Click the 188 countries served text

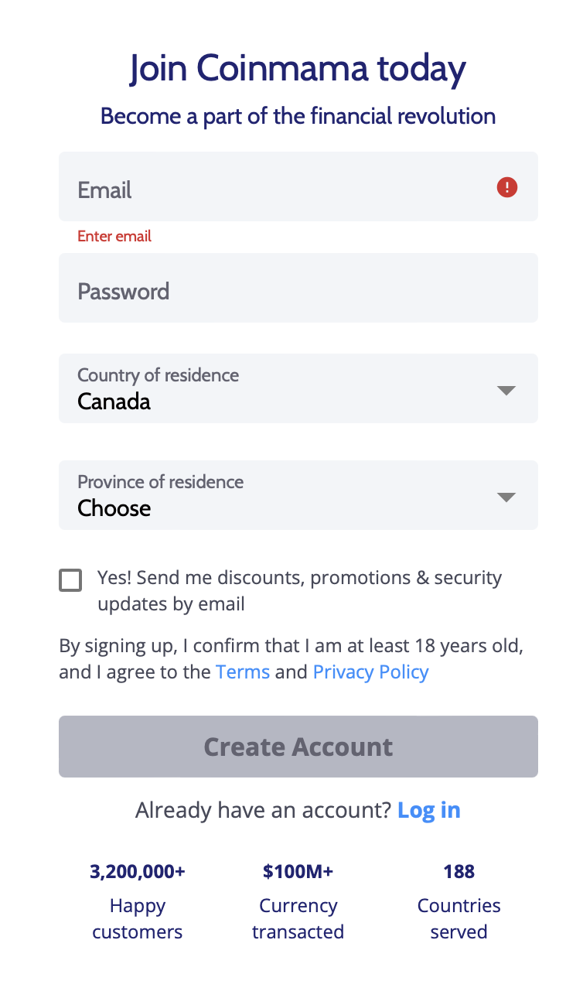459,871
